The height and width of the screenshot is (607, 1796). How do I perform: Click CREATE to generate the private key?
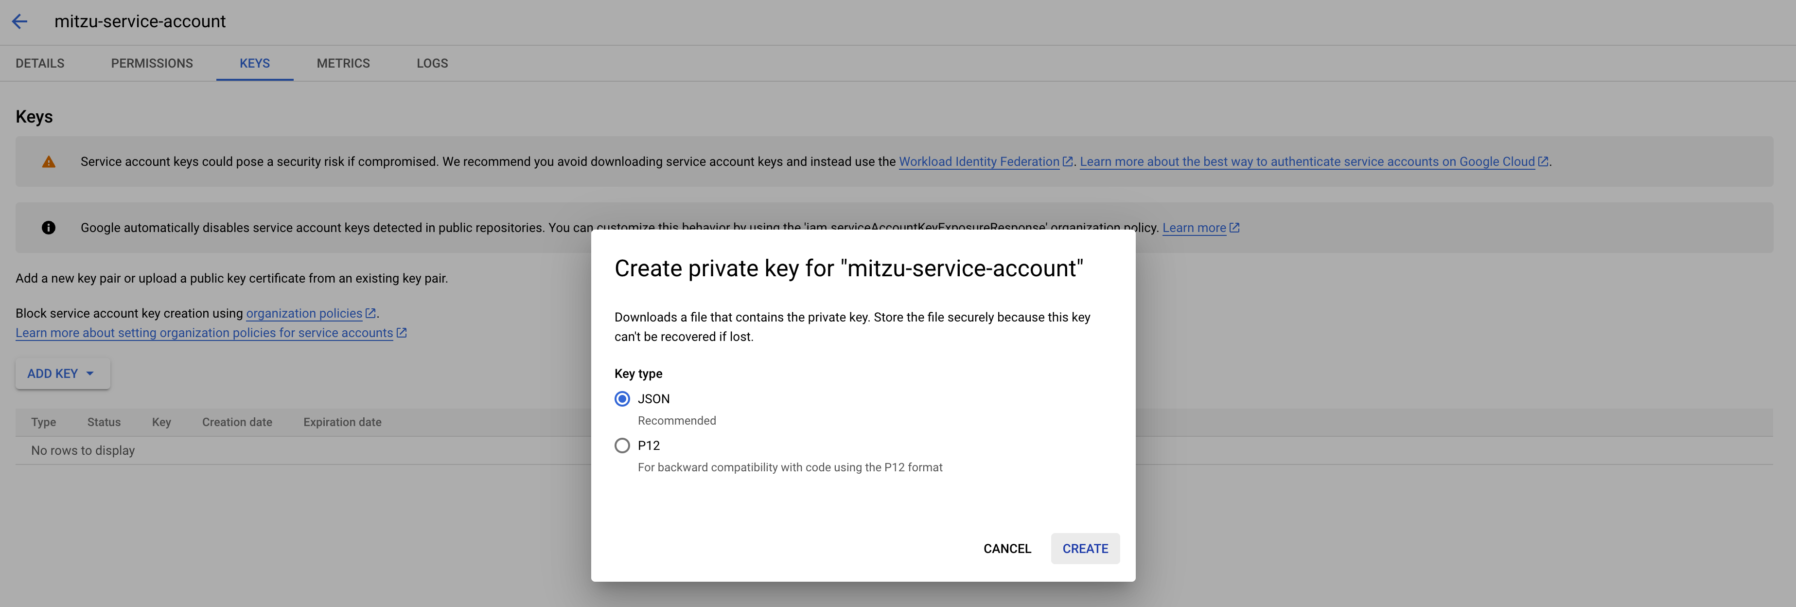(x=1085, y=549)
